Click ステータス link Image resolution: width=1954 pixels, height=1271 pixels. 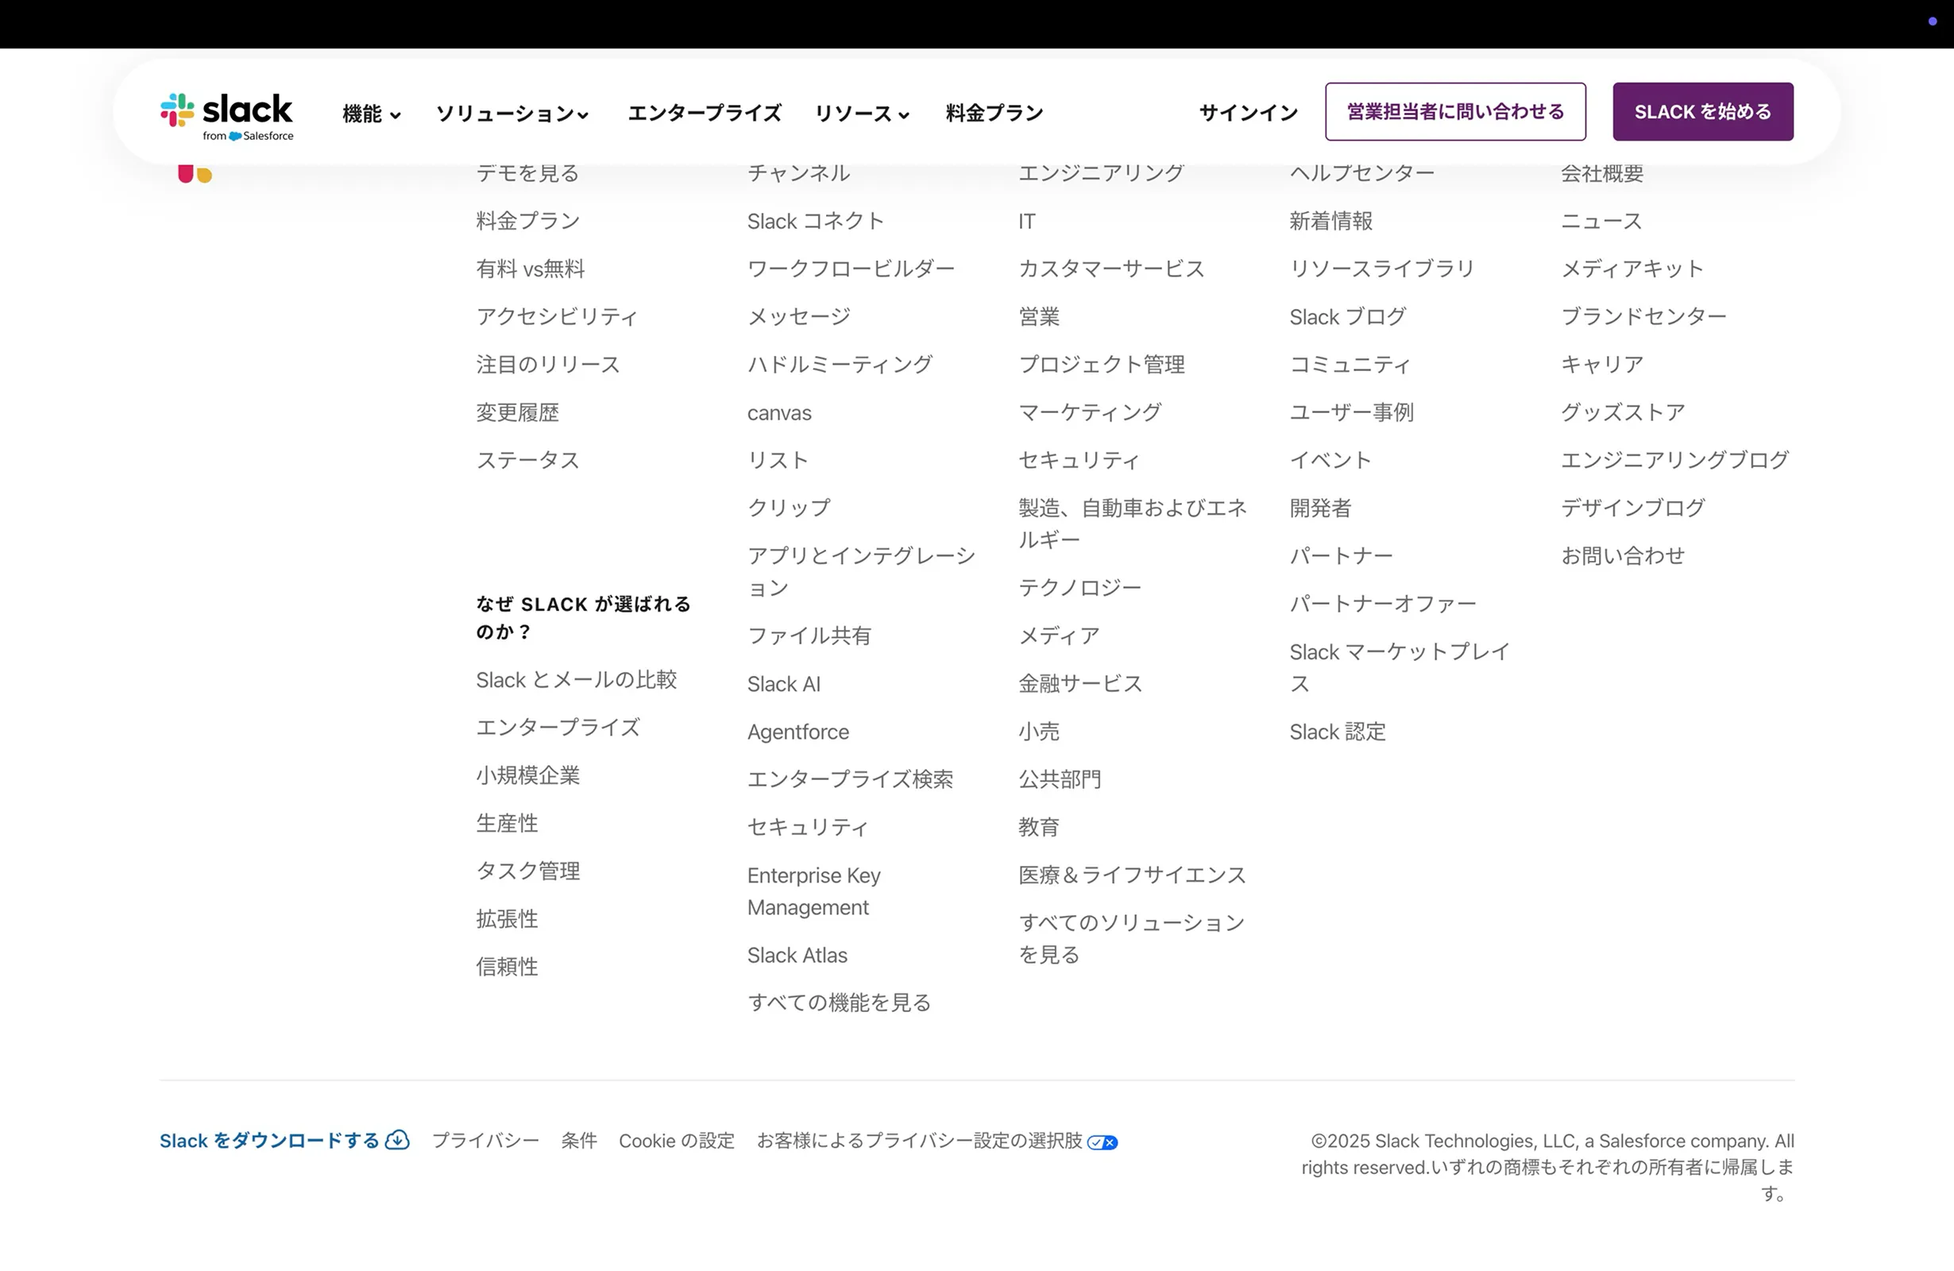528,460
